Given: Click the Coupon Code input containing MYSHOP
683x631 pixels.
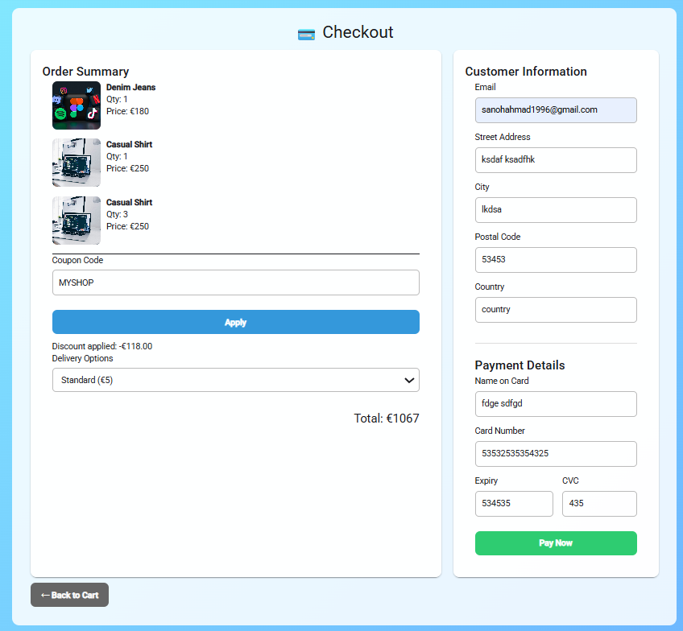Looking at the screenshot, I should [x=235, y=283].
